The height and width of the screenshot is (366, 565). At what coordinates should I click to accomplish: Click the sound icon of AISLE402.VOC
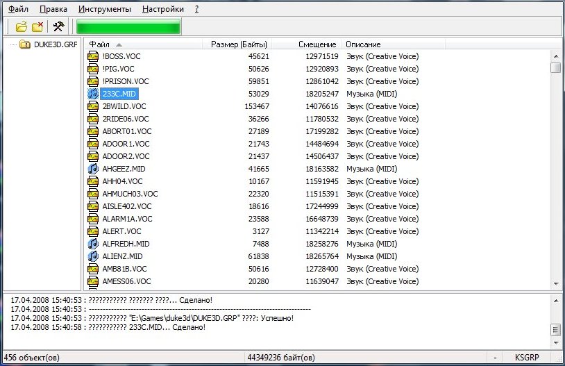click(x=93, y=206)
